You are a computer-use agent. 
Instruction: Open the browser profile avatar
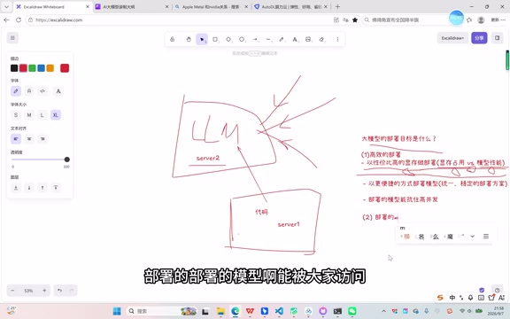click(481, 19)
